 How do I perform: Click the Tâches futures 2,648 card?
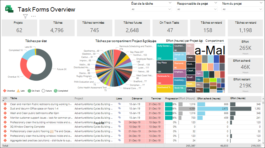tap(132, 28)
